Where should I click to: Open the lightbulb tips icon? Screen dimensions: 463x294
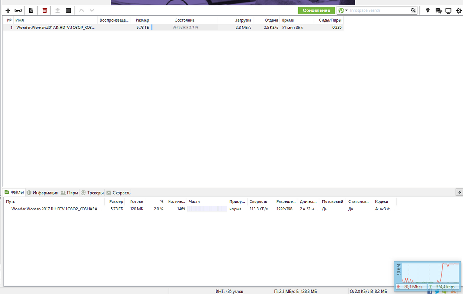coord(428,10)
